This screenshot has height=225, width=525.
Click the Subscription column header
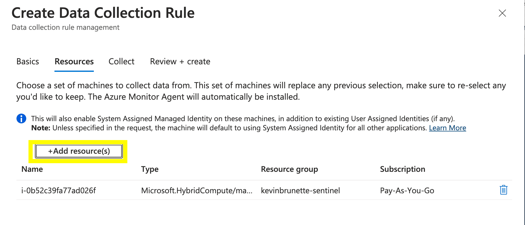(402, 169)
